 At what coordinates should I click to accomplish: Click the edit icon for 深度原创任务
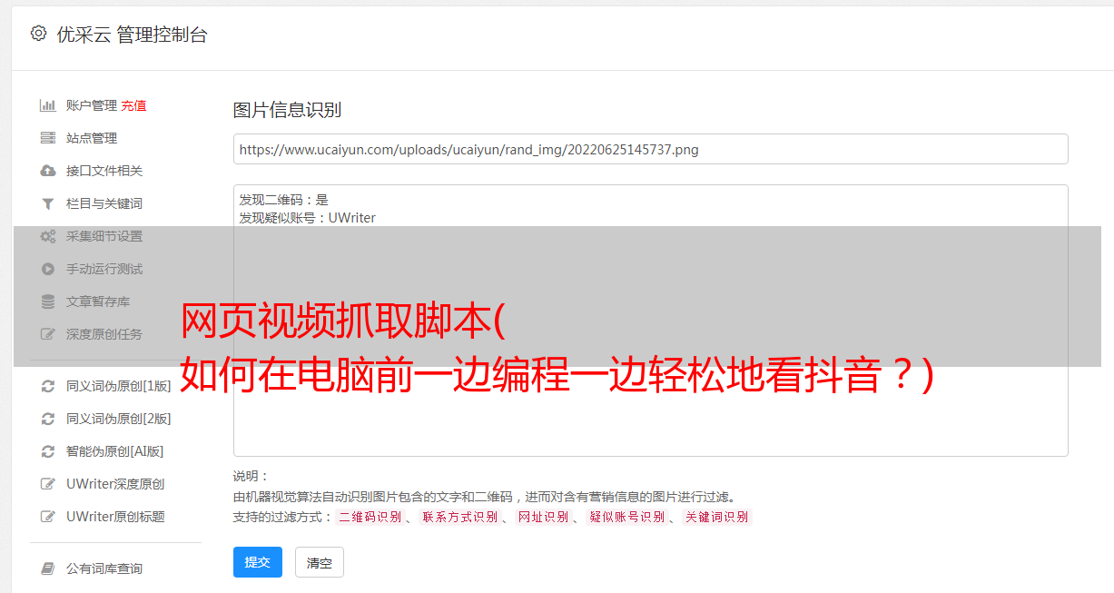[48, 334]
